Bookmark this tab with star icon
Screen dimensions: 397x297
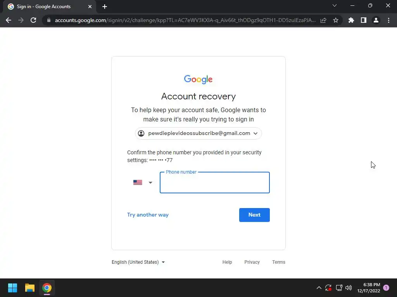pyautogui.click(x=336, y=20)
